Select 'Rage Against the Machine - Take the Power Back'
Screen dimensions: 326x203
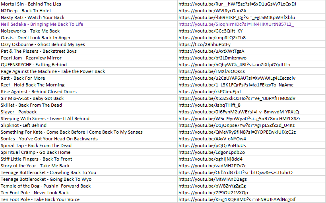pyautogui.click(x=89, y=71)
